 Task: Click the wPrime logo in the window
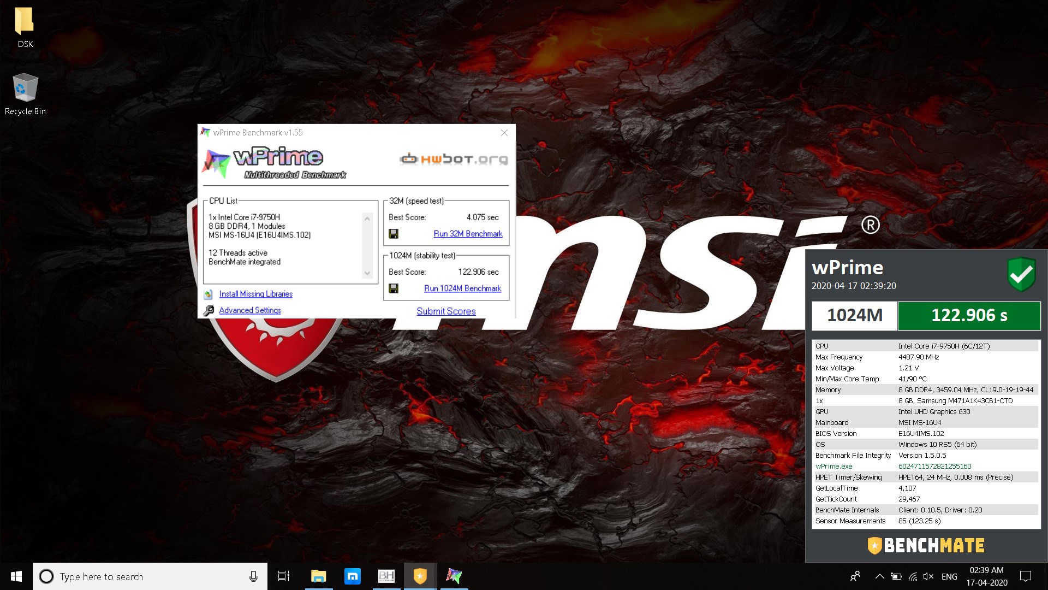point(273,162)
